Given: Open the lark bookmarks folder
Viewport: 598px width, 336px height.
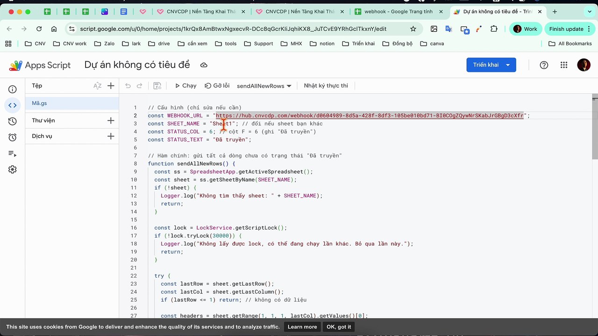Looking at the screenshot, I should tap(132, 43).
